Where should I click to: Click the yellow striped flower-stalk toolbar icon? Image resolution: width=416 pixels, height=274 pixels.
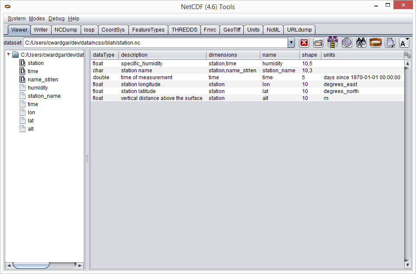click(333, 42)
